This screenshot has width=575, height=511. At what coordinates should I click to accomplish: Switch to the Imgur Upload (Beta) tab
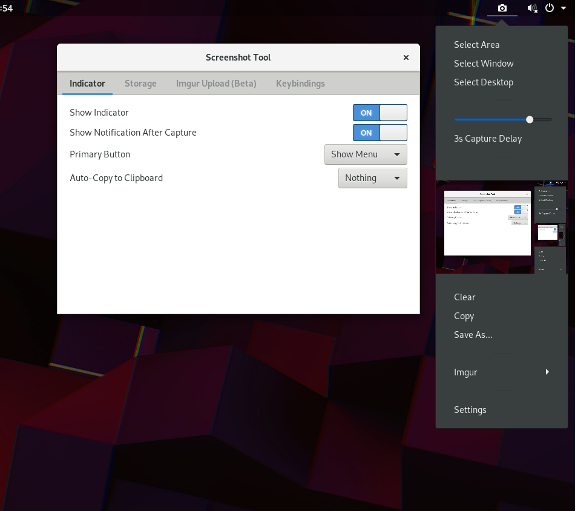[x=216, y=84]
